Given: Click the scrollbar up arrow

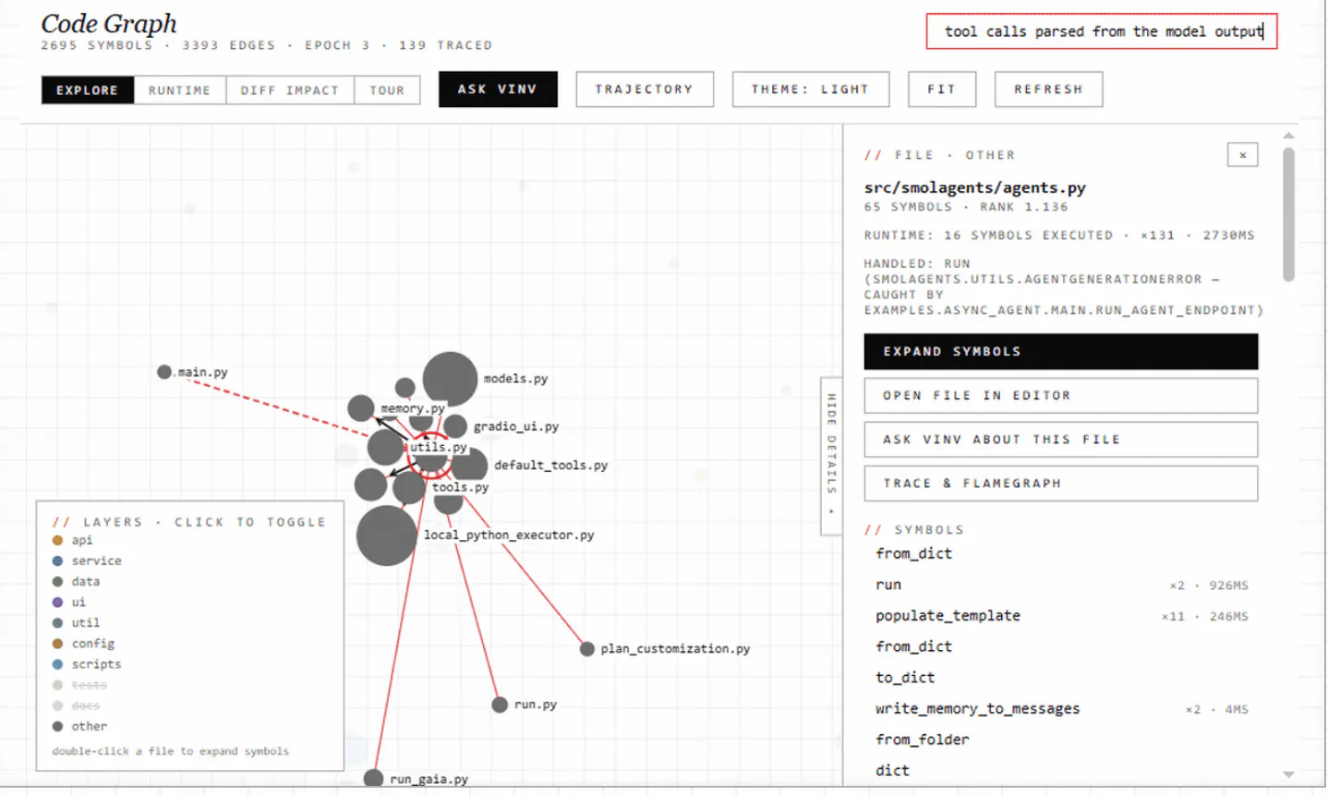Looking at the screenshot, I should (x=1288, y=136).
